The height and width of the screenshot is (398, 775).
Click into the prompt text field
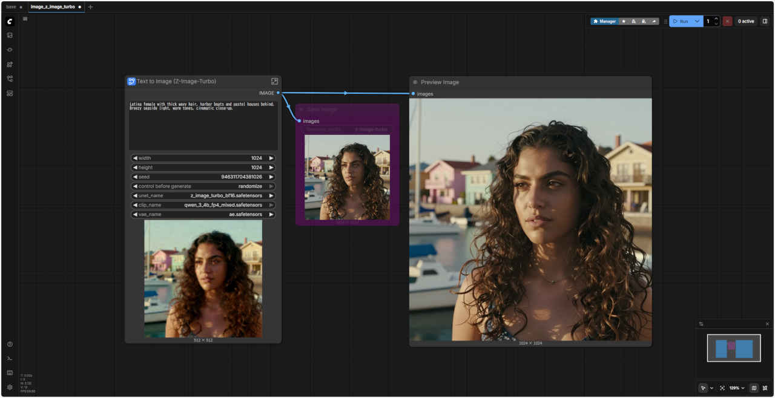click(x=203, y=125)
